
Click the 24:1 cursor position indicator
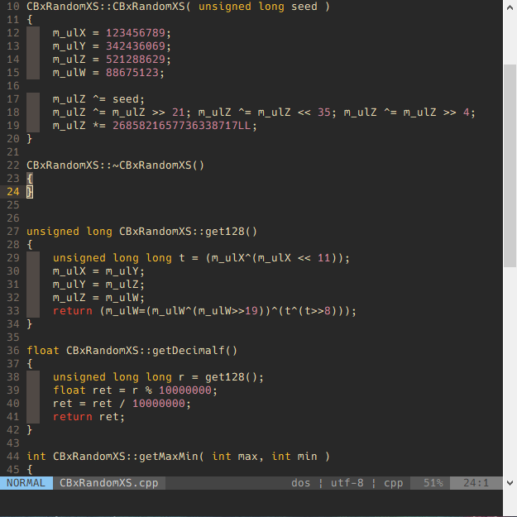click(476, 483)
